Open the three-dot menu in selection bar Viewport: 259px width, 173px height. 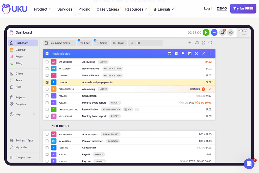click(x=210, y=54)
